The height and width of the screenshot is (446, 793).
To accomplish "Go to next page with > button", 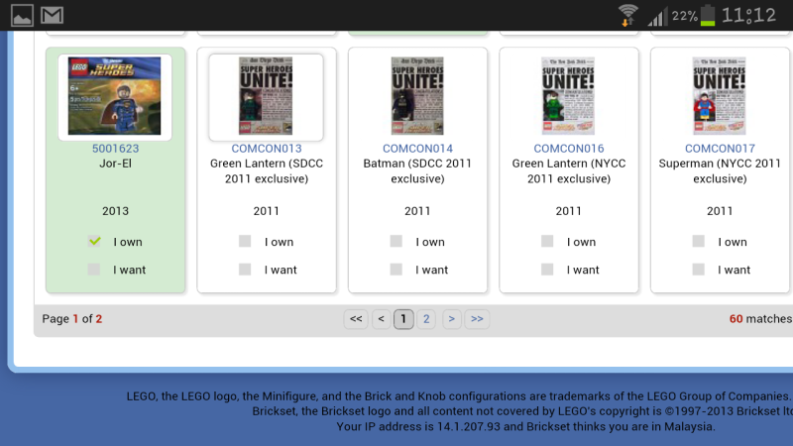I will click(x=451, y=319).
